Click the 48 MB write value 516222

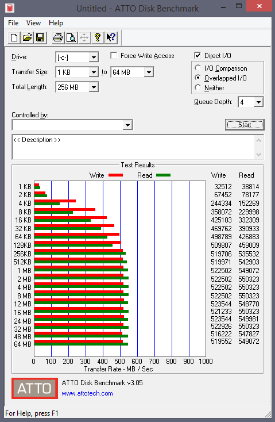click(x=221, y=334)
